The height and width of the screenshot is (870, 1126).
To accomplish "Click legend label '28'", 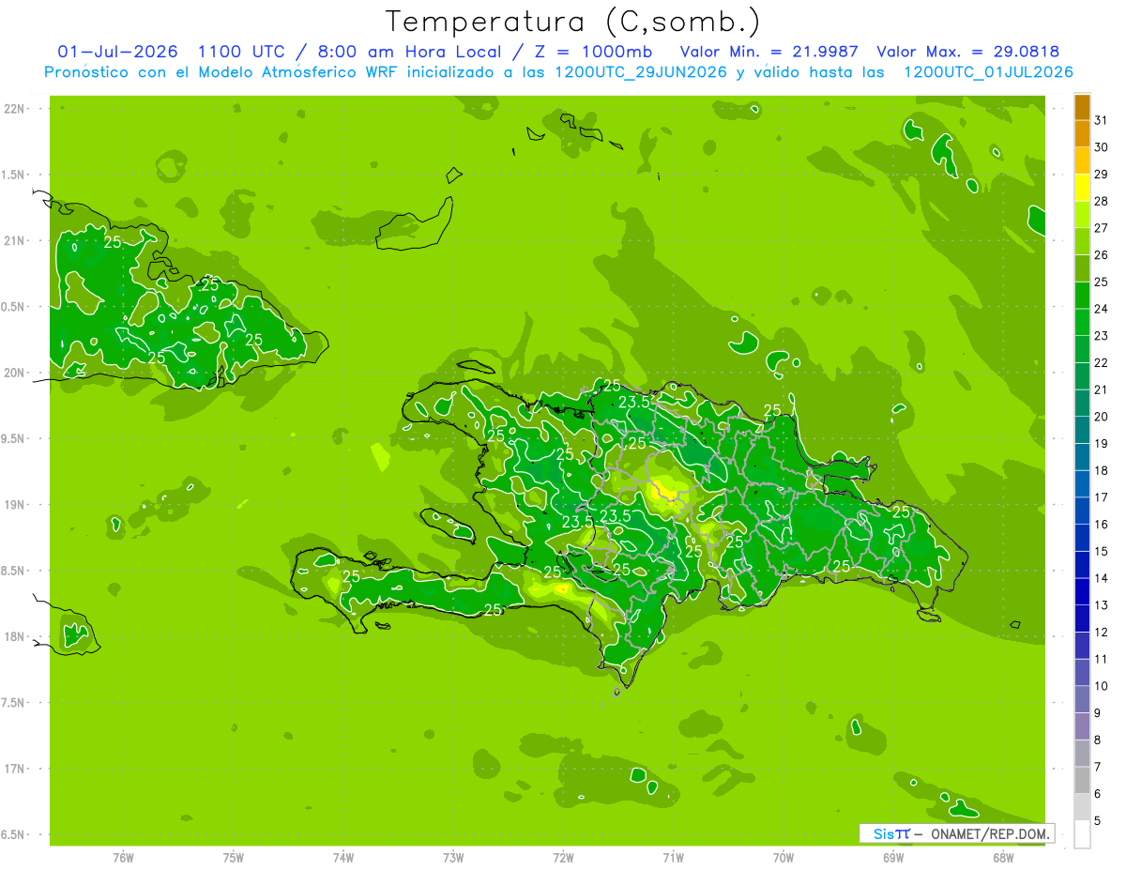I will (1101, 201).
